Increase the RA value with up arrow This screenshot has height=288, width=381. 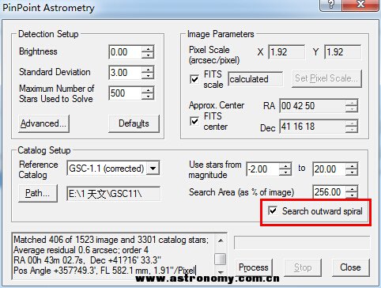tap(352, 103)
